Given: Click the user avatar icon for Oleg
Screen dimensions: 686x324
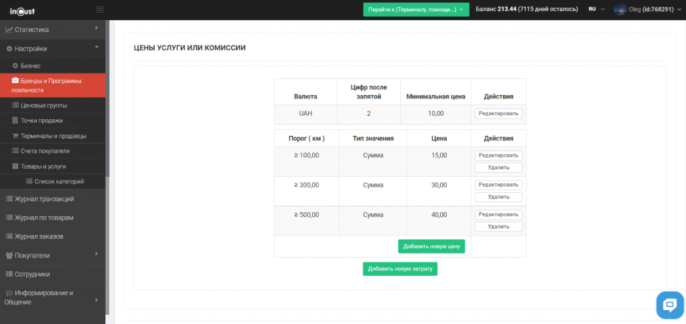Looking at the screenshot, I should point(620,9).
